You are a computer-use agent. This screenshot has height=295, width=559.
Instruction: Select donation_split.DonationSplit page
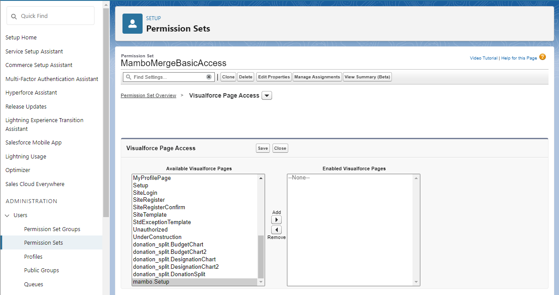pos(169,274)
